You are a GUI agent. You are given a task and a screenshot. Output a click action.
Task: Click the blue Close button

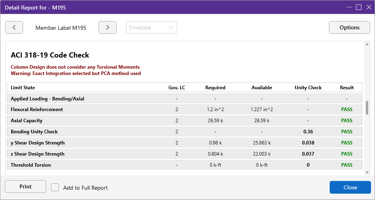tap(350, 187)
